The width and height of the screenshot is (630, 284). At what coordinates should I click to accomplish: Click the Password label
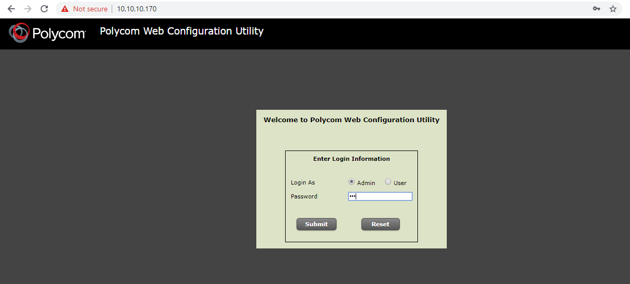point(304,196)
